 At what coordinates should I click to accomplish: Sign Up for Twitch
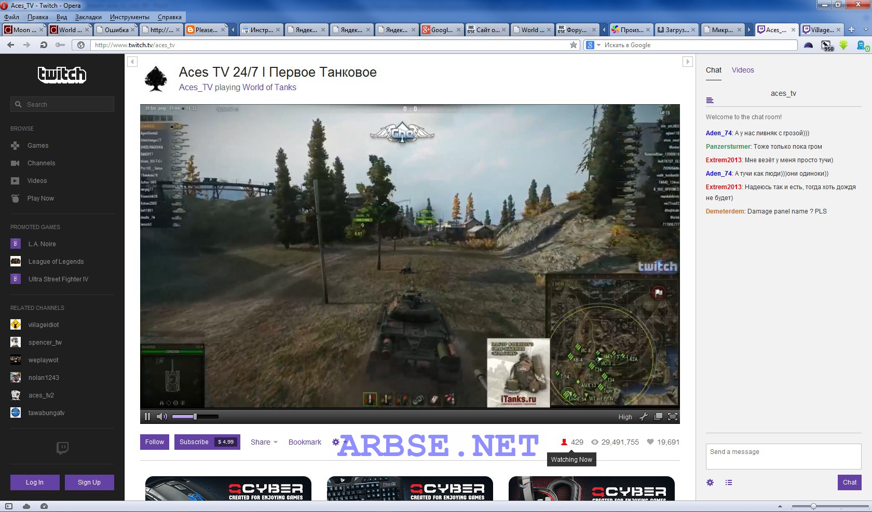(89, 482)
